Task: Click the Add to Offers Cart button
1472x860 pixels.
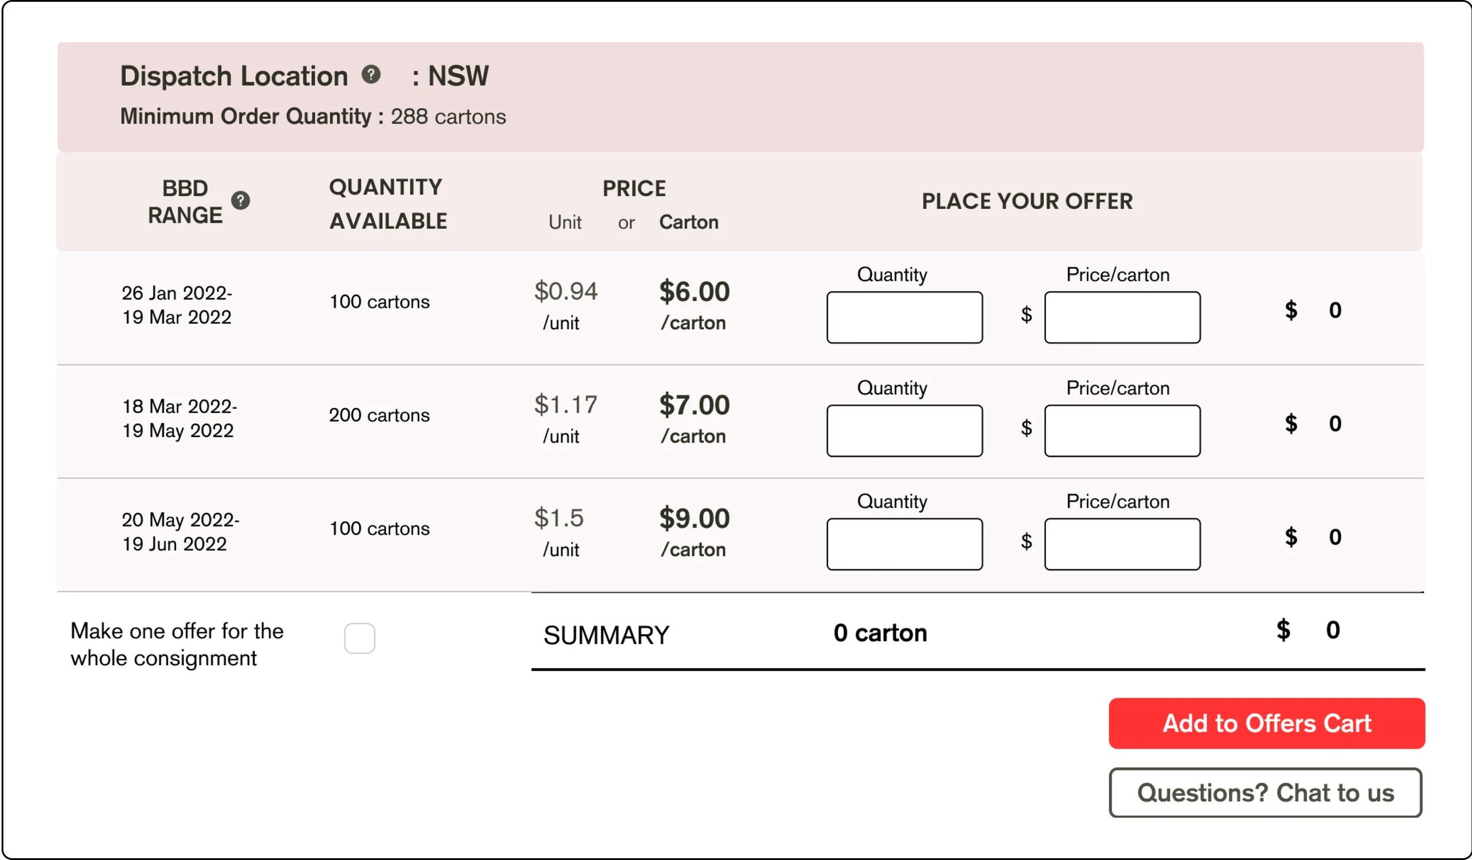Action: 1267,723
